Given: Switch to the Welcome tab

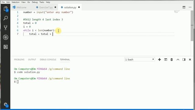Looking at the screenshot, I should coord(21,7).
